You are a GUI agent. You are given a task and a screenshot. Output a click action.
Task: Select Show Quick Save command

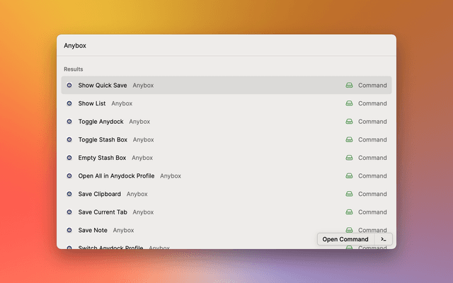103,86
